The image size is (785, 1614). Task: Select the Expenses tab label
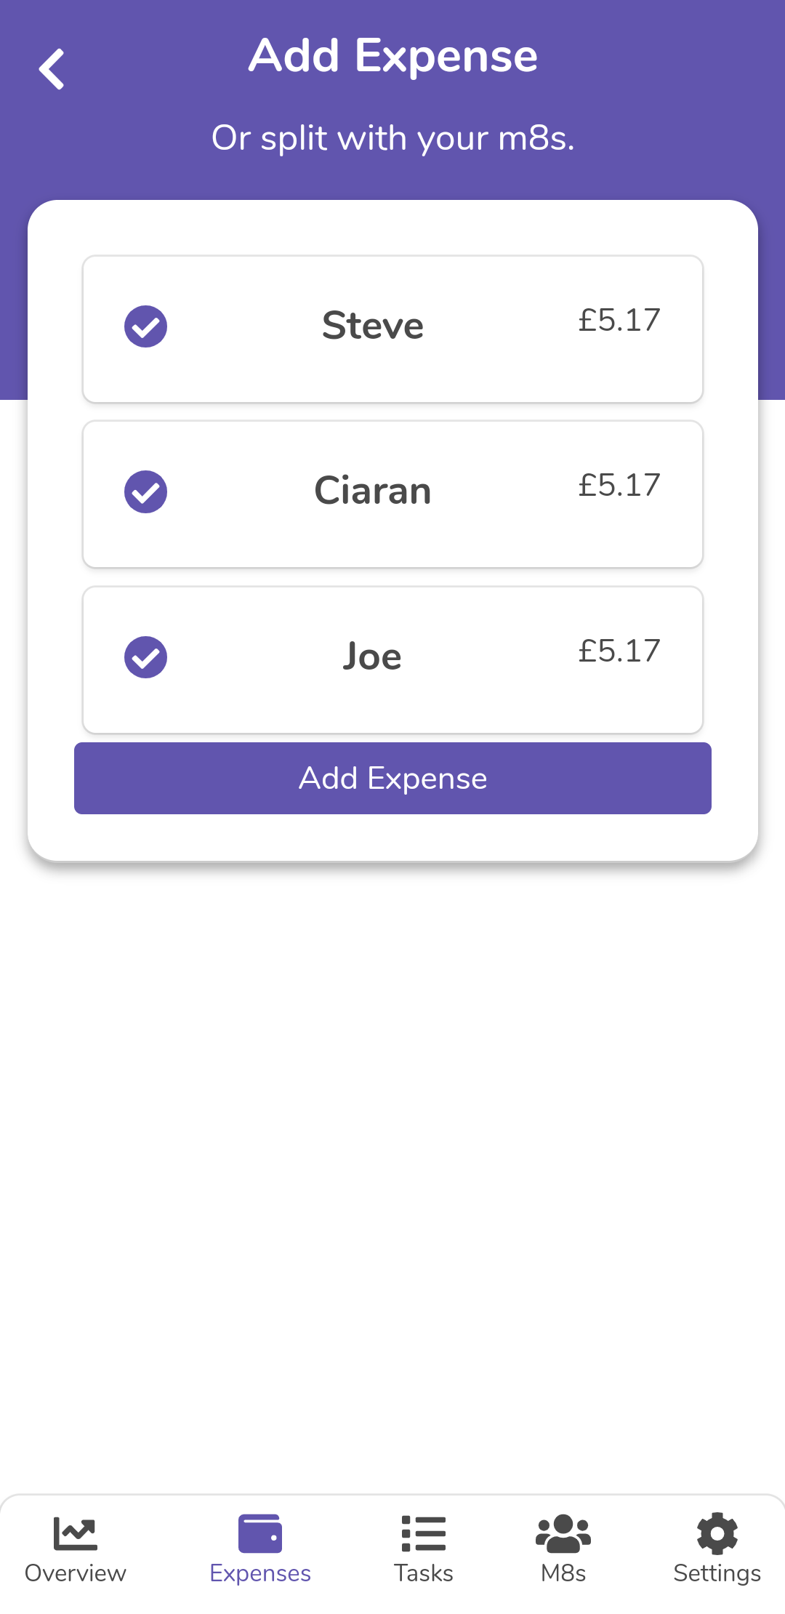coord(260,1573)
